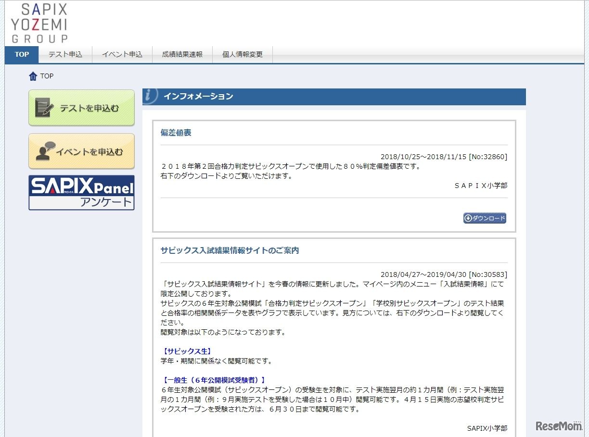589x437 pixels.
Task: Open the イベント申込 tab
Action: (x=122, y=54)
